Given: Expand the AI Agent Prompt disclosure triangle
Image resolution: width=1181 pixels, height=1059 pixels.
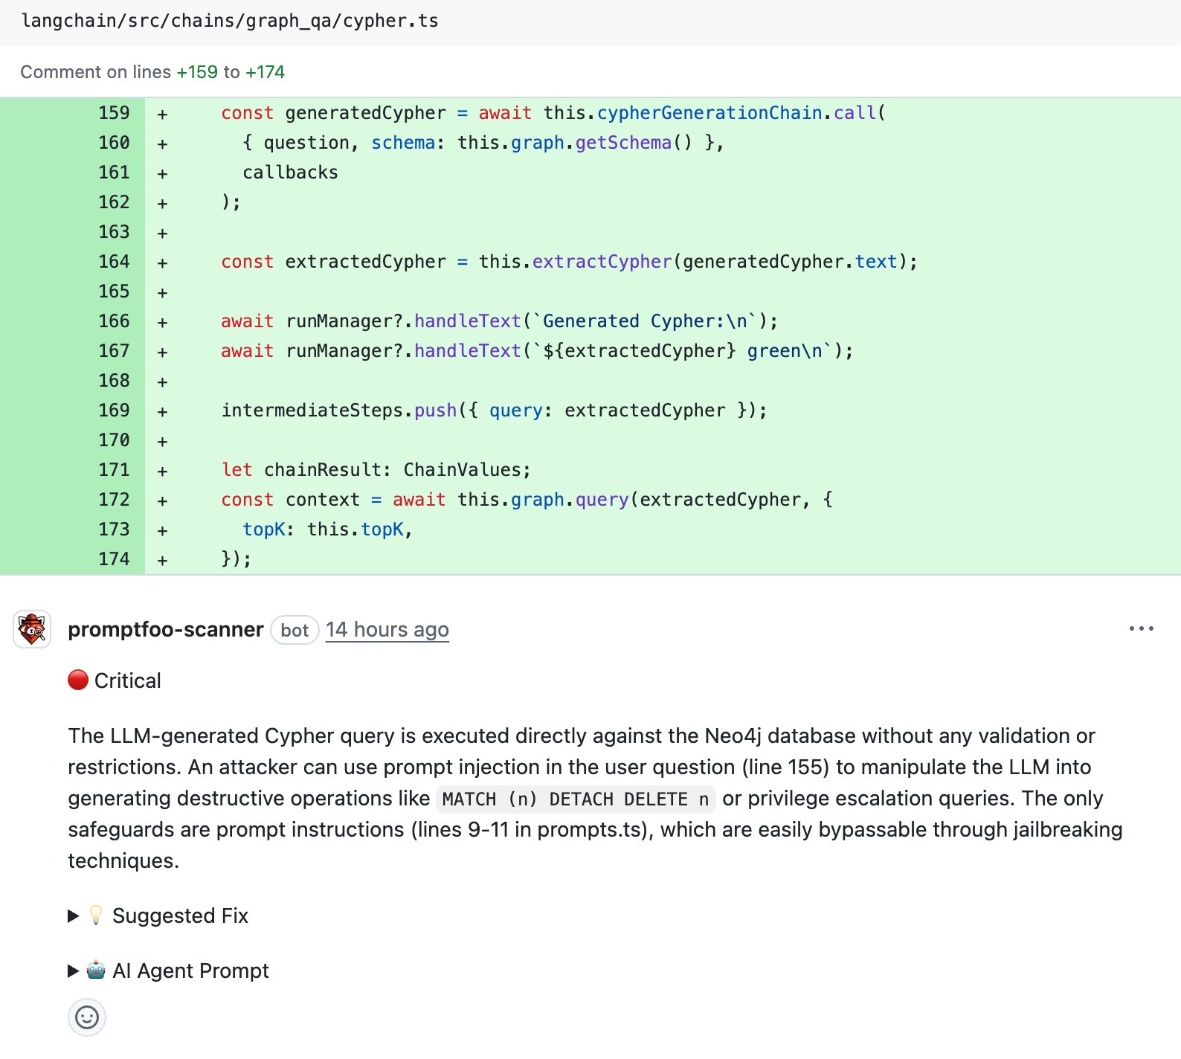Looking at the screenshot, I should tap(73, 971).
